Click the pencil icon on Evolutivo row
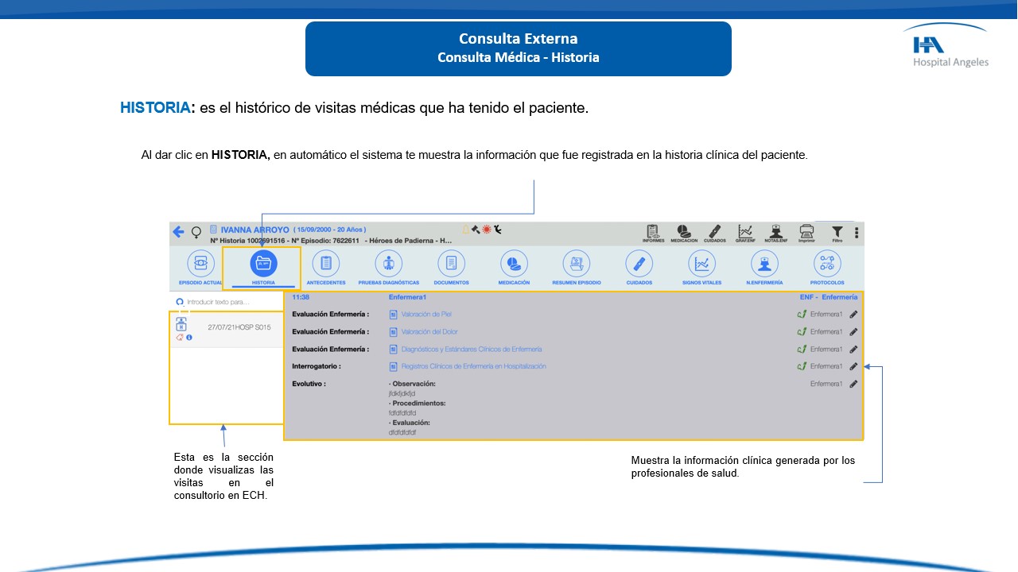This screenshot has height=572, width=1018. coord(853,385)
